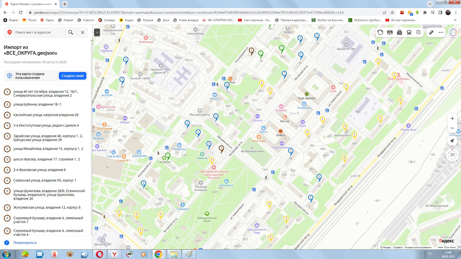This screenshot has width=461, height=259.
Task: Open the Словари bookmark
Action: pos(107,20)
